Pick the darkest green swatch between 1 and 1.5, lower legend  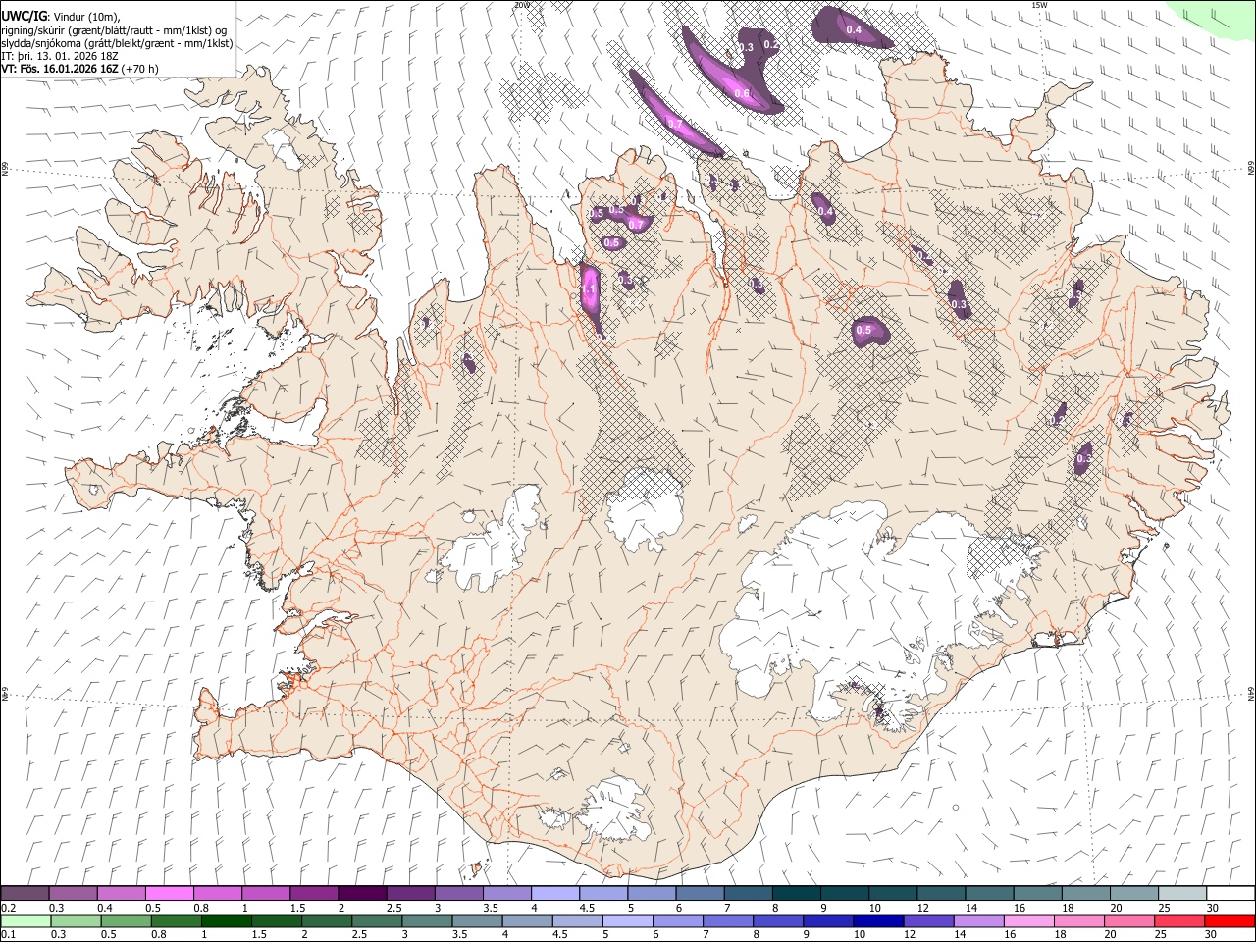point(226,921)
